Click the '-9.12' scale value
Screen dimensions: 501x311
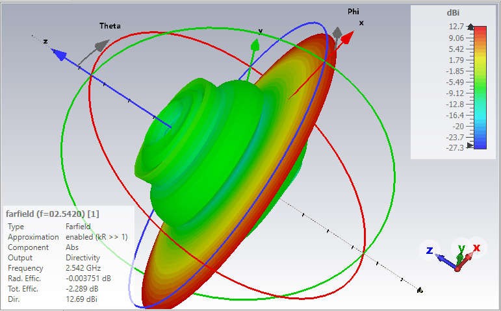pos(455,93)
